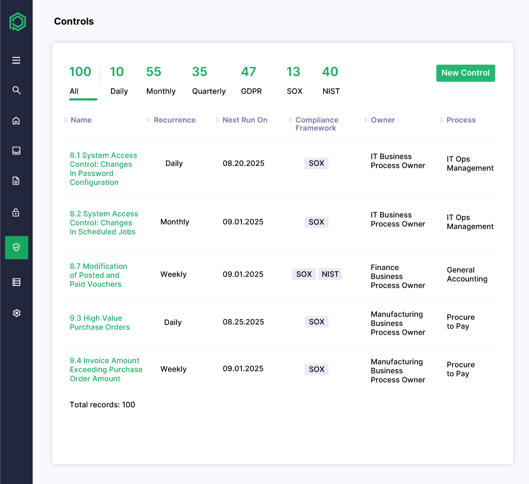Viewport: 529px width, 484px height.
Task: Go to the home icon in sidebar
Action: 17,121
